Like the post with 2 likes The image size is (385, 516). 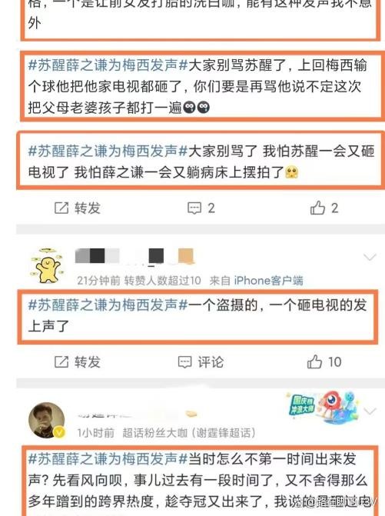point(324,208)
